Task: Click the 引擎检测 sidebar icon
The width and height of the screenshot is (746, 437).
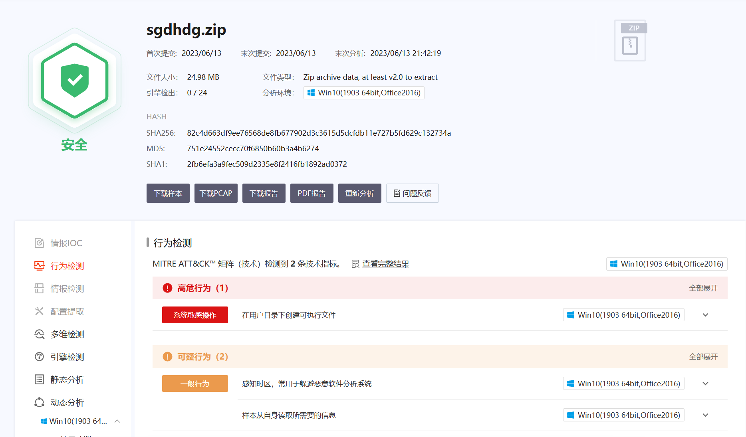Action: [39, 357]
